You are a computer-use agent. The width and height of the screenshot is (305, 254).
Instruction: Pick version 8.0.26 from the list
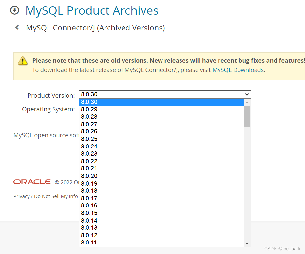[89, 131]
